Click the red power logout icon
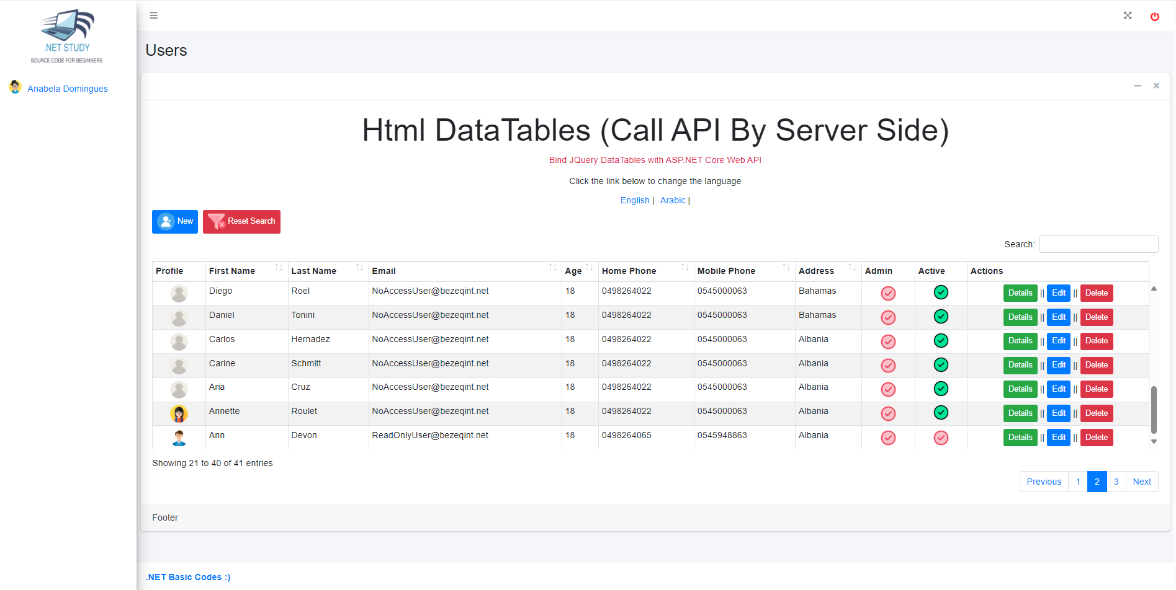Image resolution: width=1176 pixels, height=590 pixels. 1154,17
